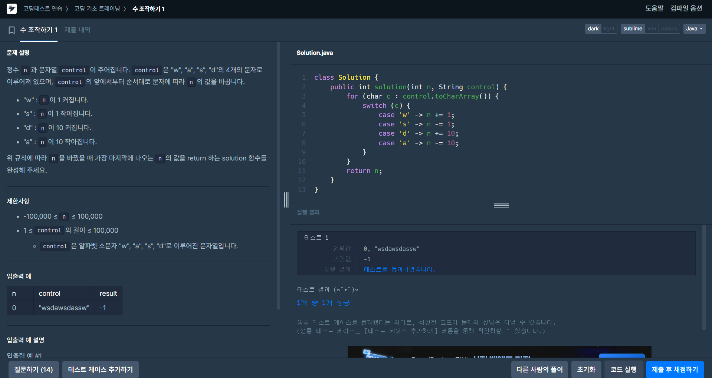Place cursor on 'return n;' code line

(364, 171)
